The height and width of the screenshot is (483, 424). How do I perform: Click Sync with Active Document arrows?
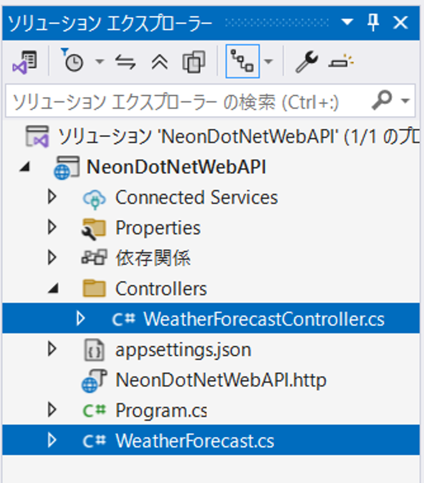126,62
